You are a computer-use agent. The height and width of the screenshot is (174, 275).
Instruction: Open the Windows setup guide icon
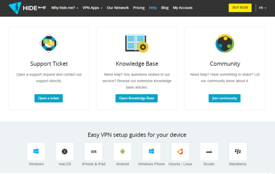[36, 152]
